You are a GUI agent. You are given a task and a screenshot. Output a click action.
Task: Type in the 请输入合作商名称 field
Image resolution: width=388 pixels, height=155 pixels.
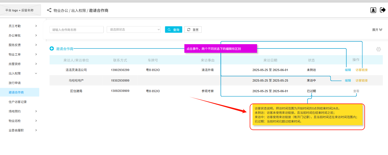(x=76, y=30)
